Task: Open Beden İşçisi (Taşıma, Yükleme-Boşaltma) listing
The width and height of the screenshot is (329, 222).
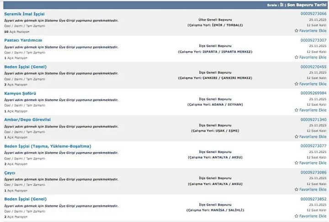Action: [x=48, y=146]
